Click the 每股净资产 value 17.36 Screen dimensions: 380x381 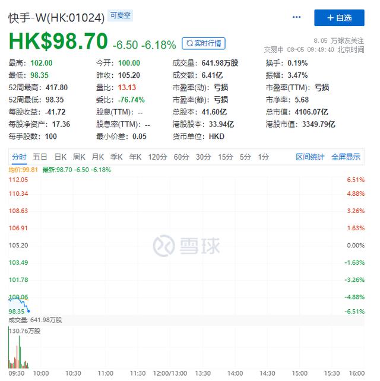click(61, 125)
